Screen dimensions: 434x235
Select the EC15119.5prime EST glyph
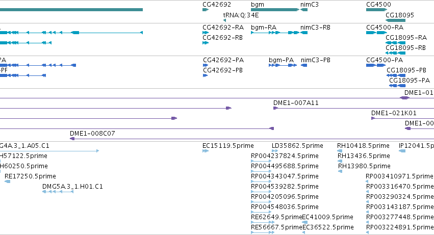click(x=206, y=151)
